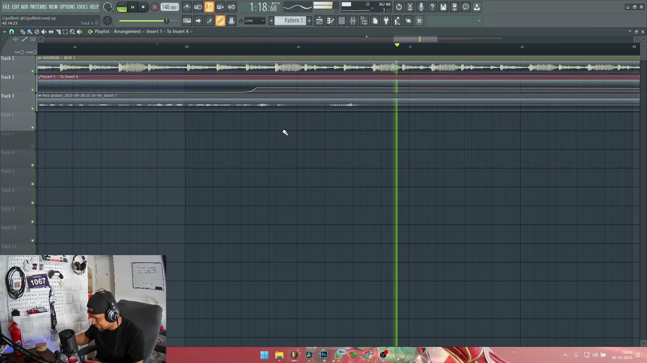
Task: Select the Slip tool
Action: (x=51, y=32)
